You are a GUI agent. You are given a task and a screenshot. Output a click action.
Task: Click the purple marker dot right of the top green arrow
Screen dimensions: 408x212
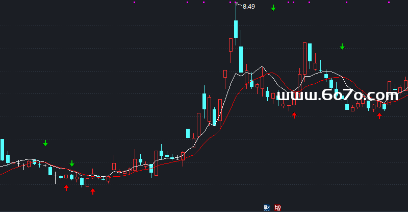pos(288,2)
